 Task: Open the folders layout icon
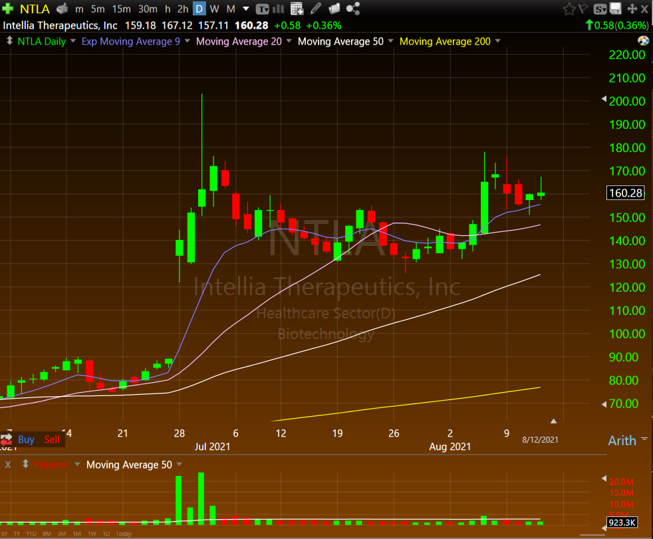tap(334, 9)
